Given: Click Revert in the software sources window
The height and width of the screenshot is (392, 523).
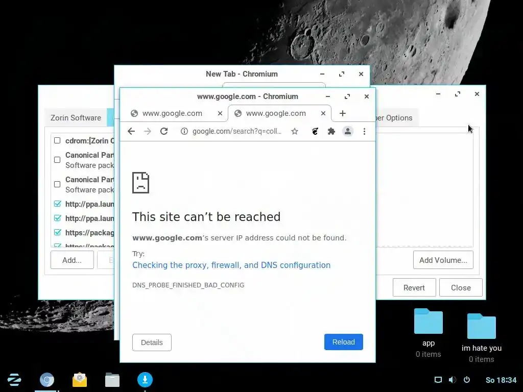Looking at the screenshot, I should pos(414,287).
